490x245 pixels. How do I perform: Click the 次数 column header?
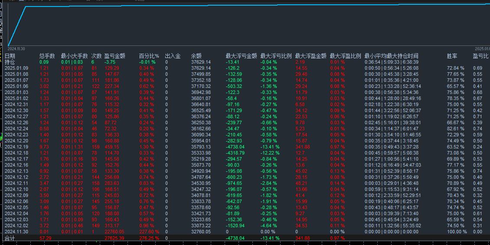click(x=96, y=56)
